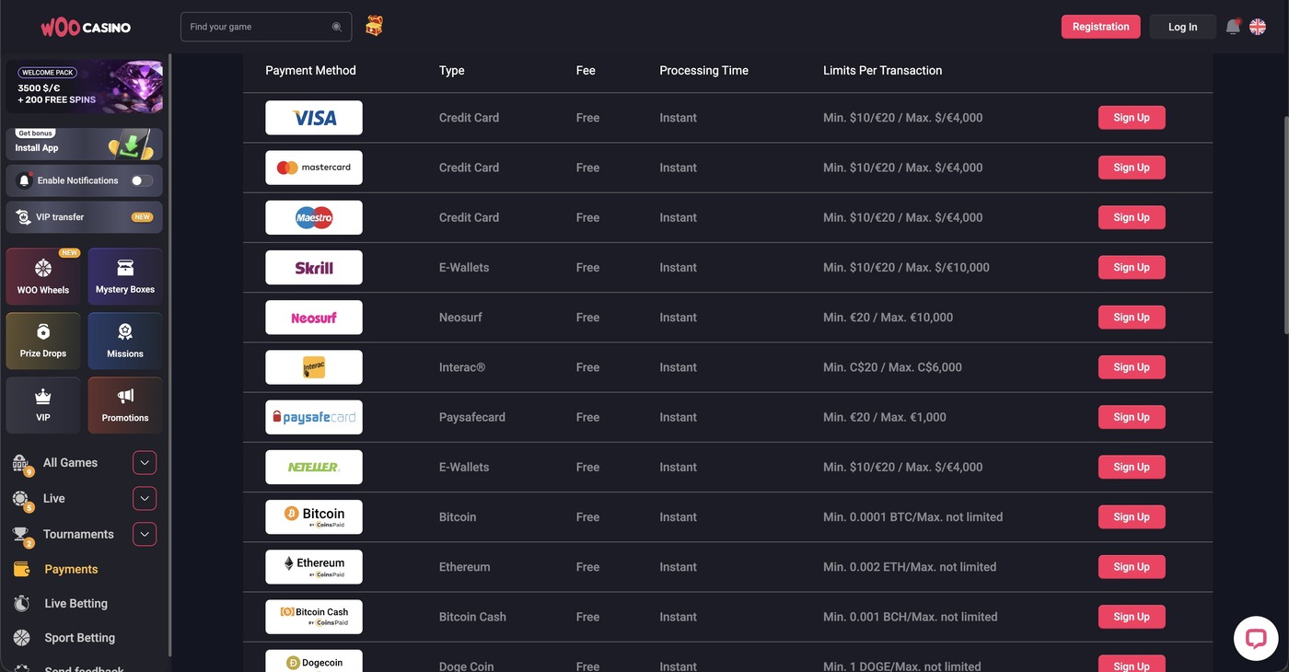Click the Interac payment logo
This screenshot has height=672, width=1289.
coord(314,367)
